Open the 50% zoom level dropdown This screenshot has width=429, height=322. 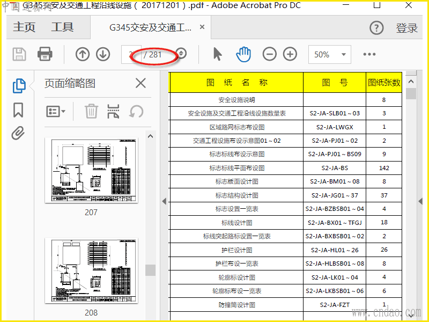coord(330,55)
